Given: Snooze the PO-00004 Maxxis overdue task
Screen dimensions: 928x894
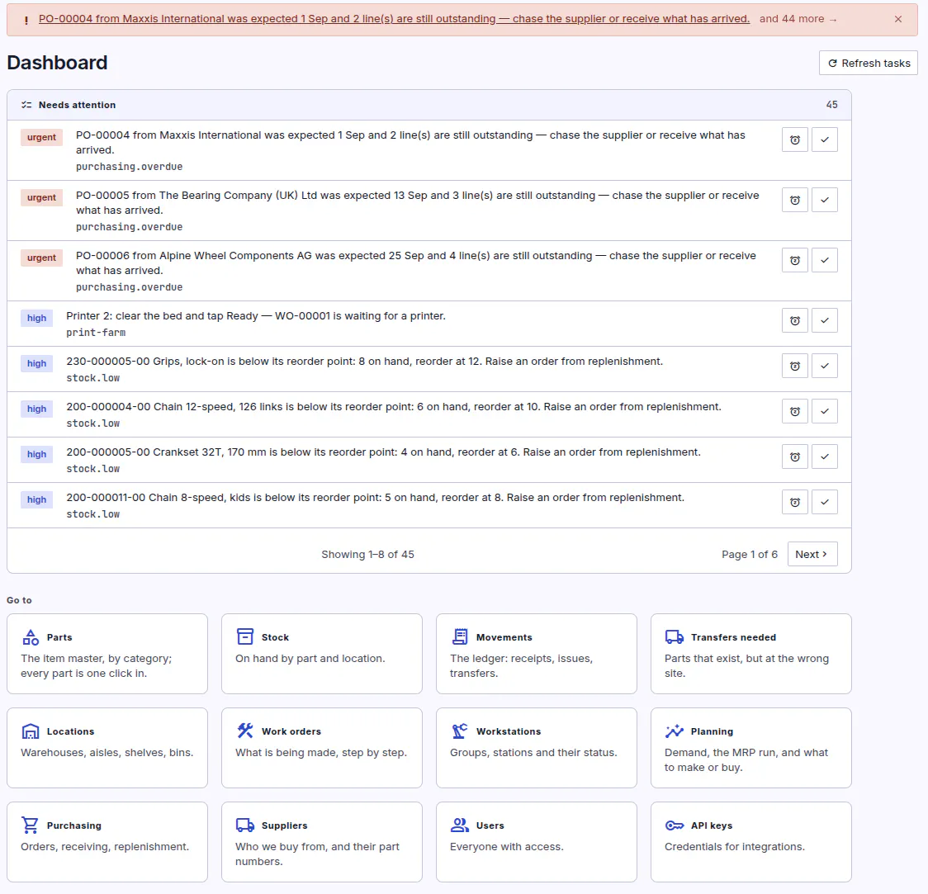Looking at the screenshot, I should pyautogui.click(x=795, y=140).
